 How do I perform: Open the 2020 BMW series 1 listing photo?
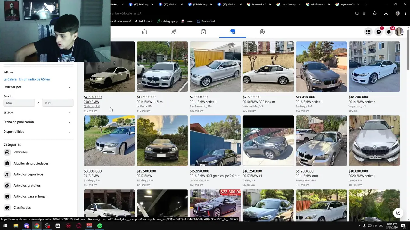pyautogui.click(x=374, y=141)
